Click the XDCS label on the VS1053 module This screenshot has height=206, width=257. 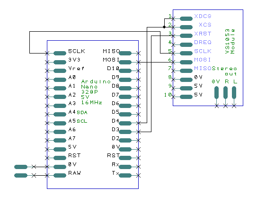point(203,16)
